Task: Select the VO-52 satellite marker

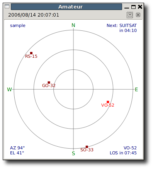Action: pos(108,102)
